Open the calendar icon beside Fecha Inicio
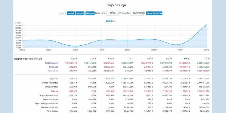Image resolution: width=226 pixels, height=113 pixels. [120, 13]
